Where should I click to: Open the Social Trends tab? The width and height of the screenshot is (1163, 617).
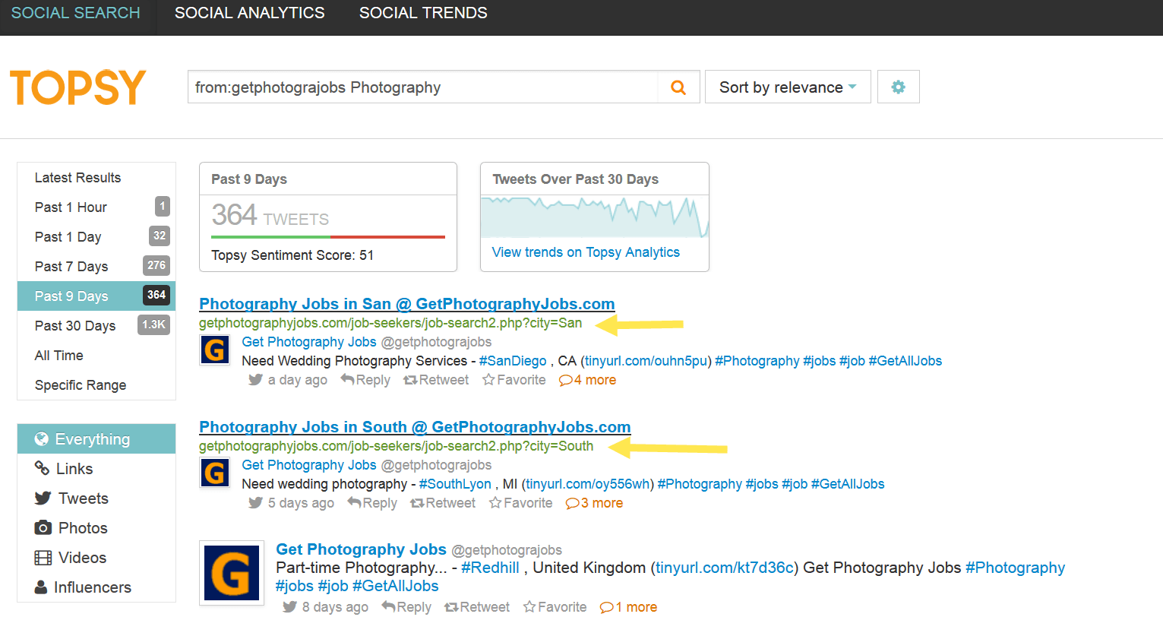[x=423, y=13]
